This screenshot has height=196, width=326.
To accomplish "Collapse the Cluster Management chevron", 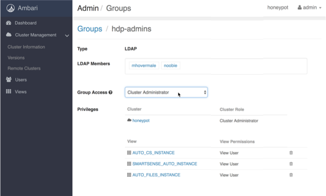I will click(x=67, y=36).
